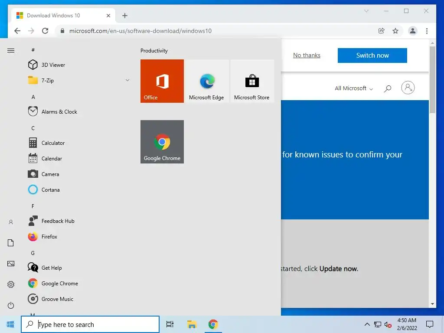
Task: Reload the page in Chrome
Action: (x=45, y=31)
